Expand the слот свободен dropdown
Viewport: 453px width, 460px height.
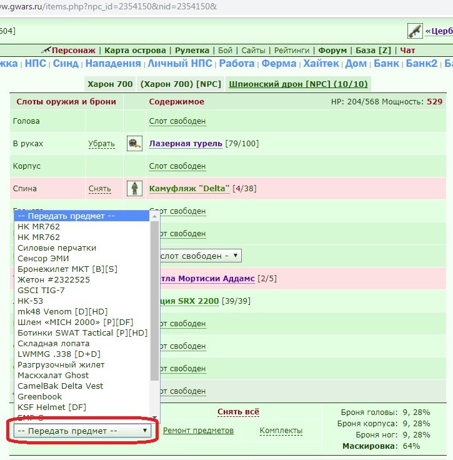coord(201,256)
